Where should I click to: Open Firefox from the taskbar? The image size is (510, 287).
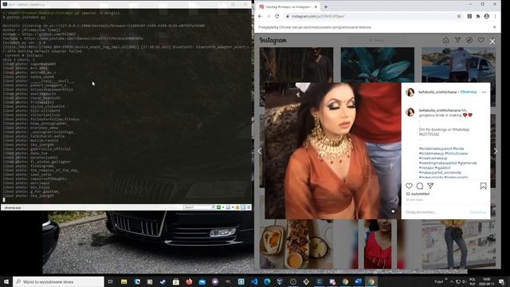tap(189, 281)
